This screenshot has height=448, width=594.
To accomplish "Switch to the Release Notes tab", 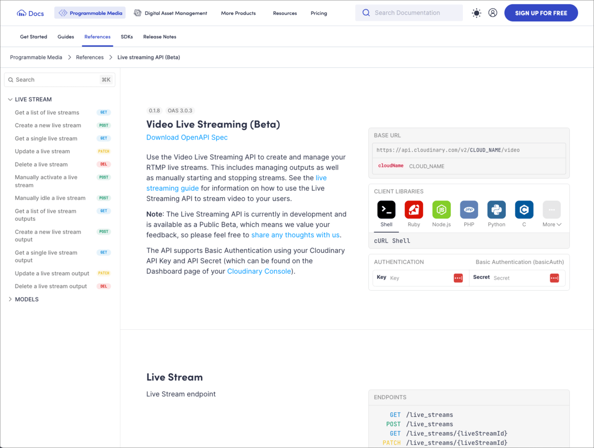I will pos(160,37).
